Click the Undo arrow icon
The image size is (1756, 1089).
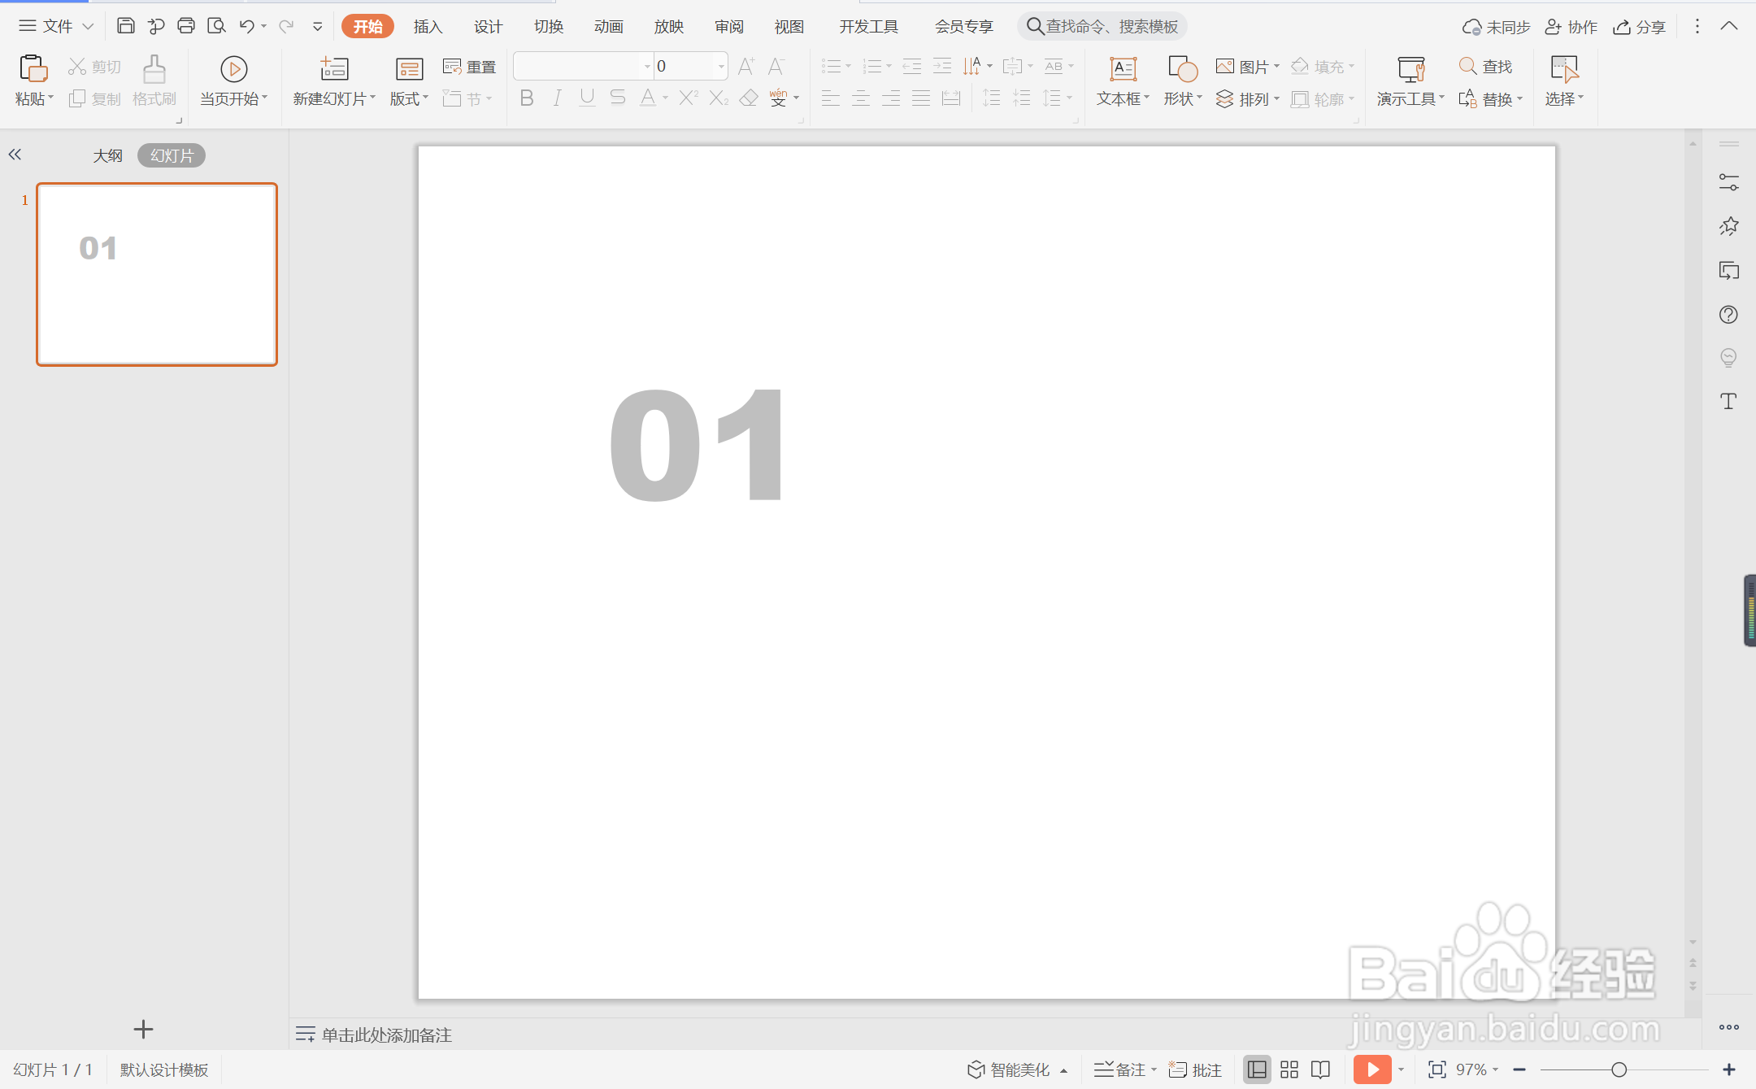pos(246,26)
